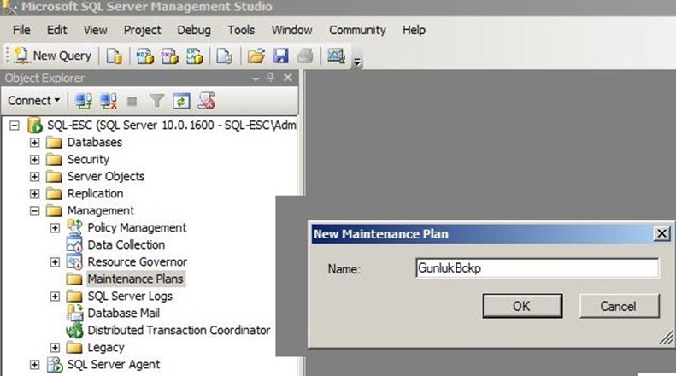Click the Analysis Services MDX Query icon
The image size is (676, 376).
145,56
